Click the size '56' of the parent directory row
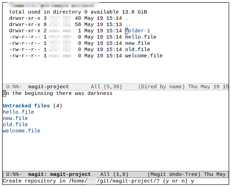Image resolution: width=231 pixels, height=187 pixels. [78, 24]
